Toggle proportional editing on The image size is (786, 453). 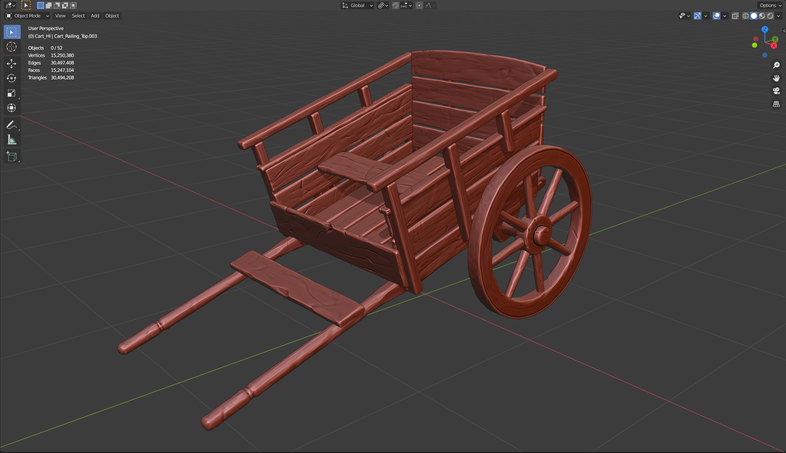[419, 5]
